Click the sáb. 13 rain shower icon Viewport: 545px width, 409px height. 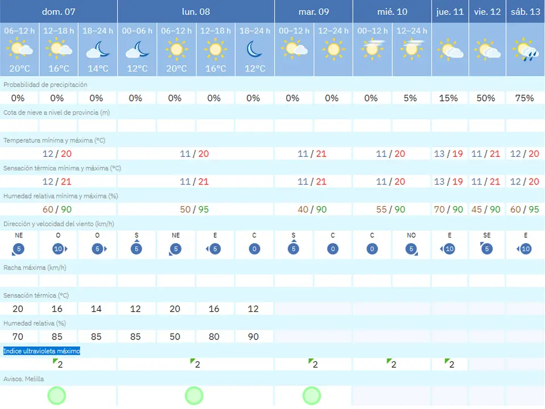coord(526,50)
